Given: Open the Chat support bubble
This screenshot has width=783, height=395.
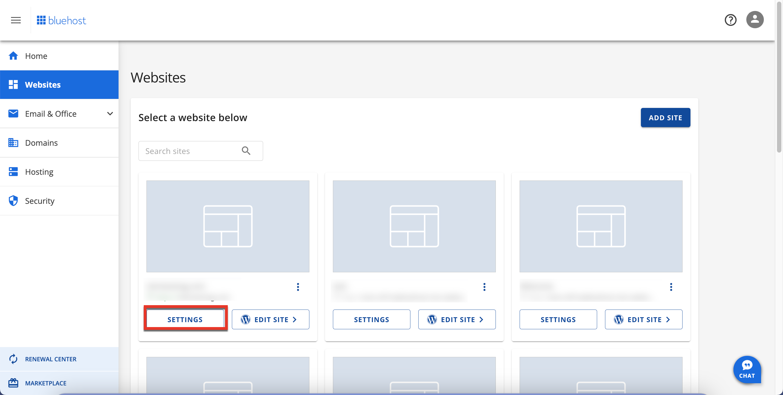Looking at the screenshot, I should [747, 370].
